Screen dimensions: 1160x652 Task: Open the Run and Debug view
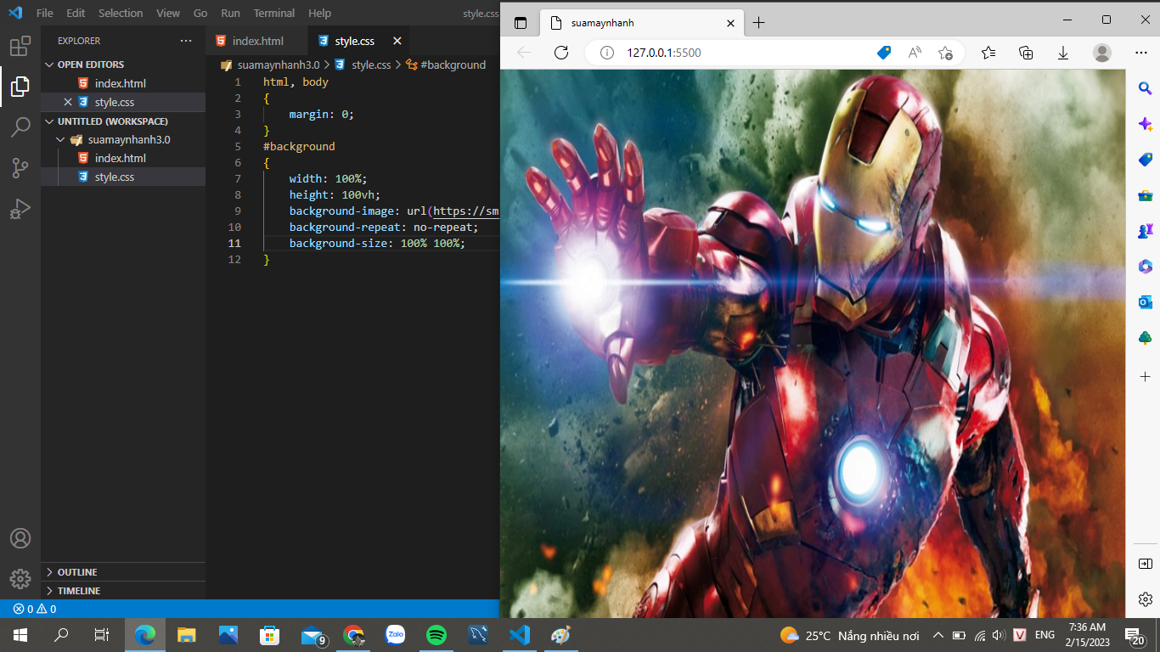click(20, 209)
